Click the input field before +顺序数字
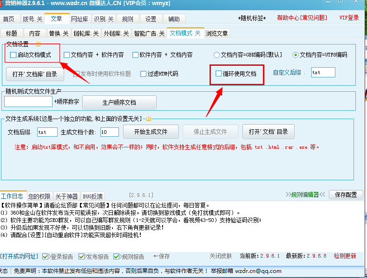The height and width of the screenshot is (278, 367). tap(28, 101)
